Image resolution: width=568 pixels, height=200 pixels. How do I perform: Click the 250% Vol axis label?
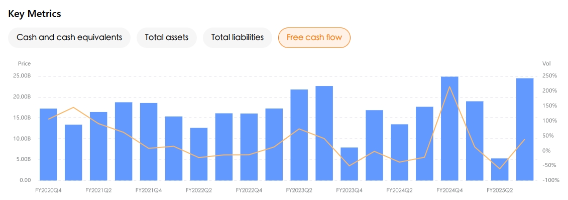click(550, 76)
